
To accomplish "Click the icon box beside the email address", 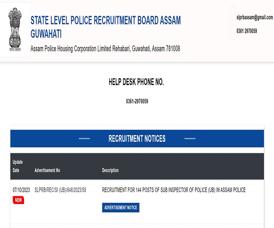I will pyautogui.click(x=232, y=16).
